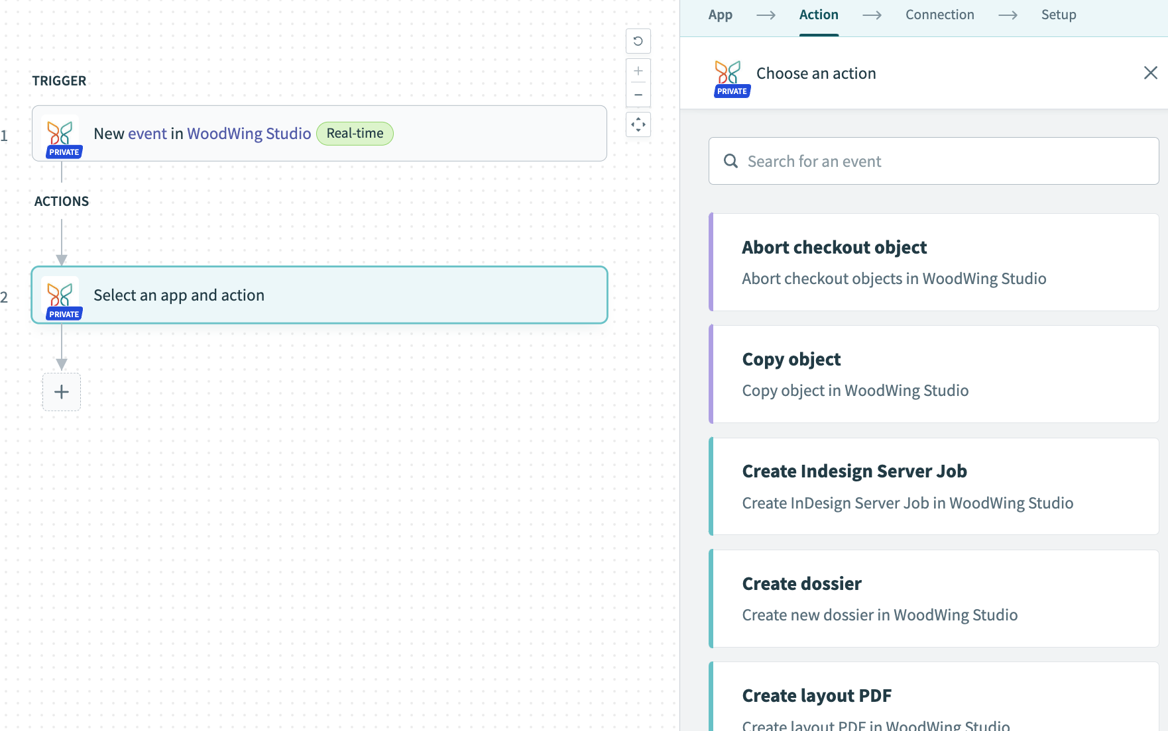The height and width of the screenshot is (731, 1168).
Task: Pick the Create dossier action
Action: (x=933, y=599)
